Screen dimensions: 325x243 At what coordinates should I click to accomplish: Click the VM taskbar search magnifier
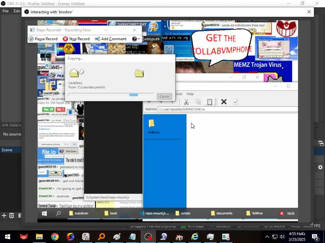click(x=58, y=213)
